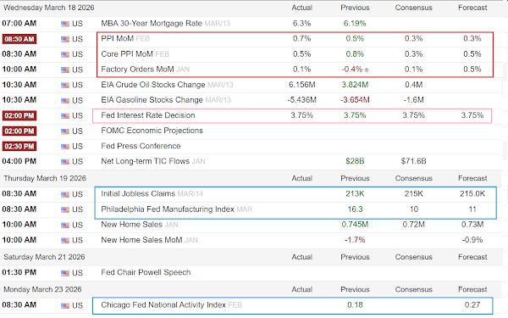Click the US flag beside Net Long-term TIC Flows
This screenshot has height=318, width=508.
coord(65,162)
